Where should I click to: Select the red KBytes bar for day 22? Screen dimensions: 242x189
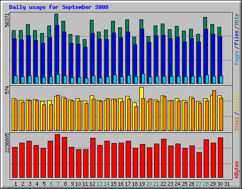[164, 158]
